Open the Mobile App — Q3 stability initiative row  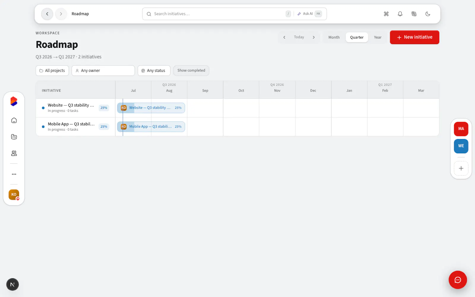tap(75, 127)
